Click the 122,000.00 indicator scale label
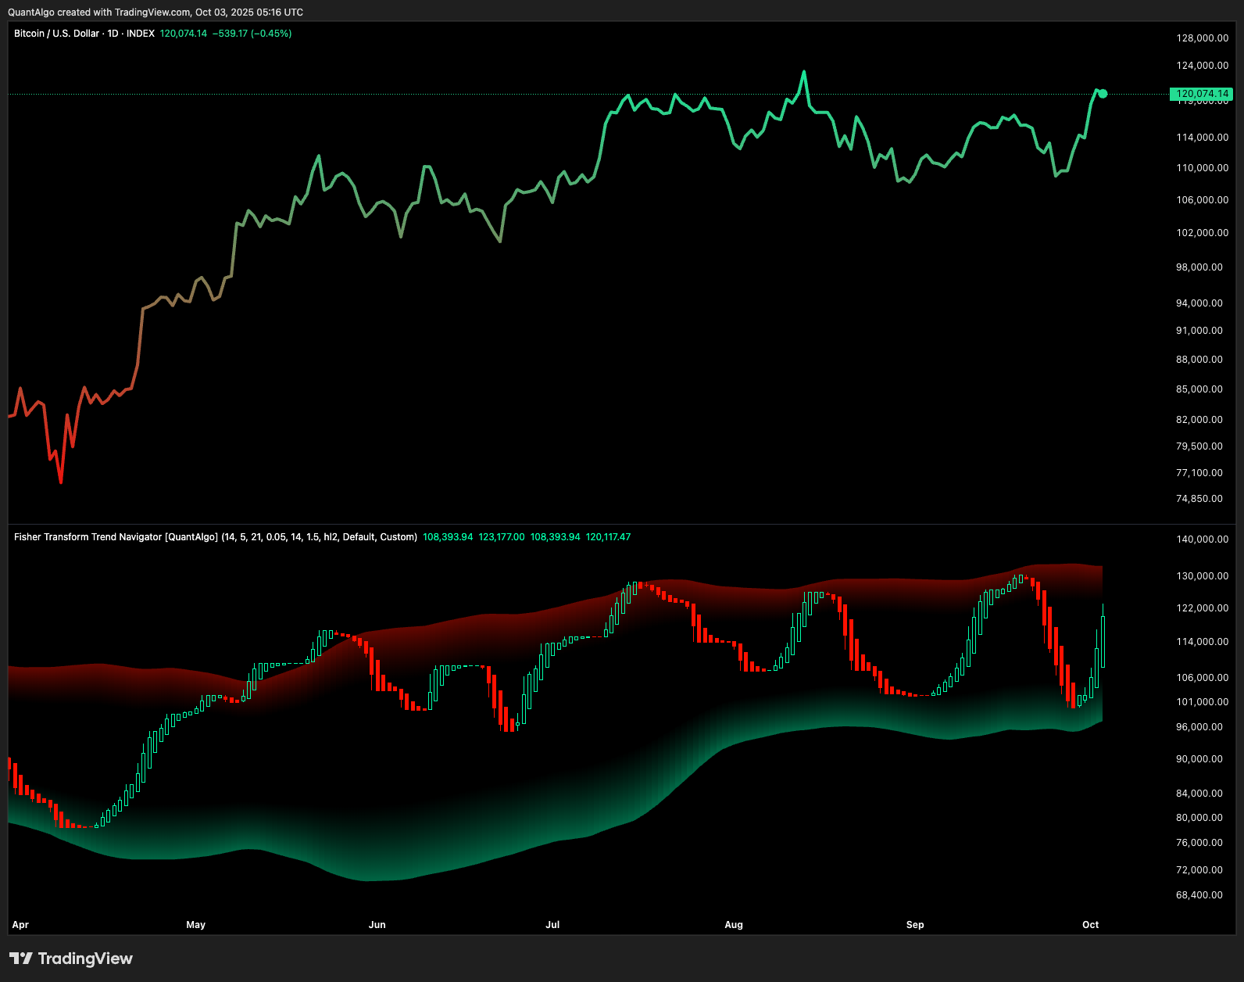This screenshot has height=982, width=1244. coord(1202,608)
